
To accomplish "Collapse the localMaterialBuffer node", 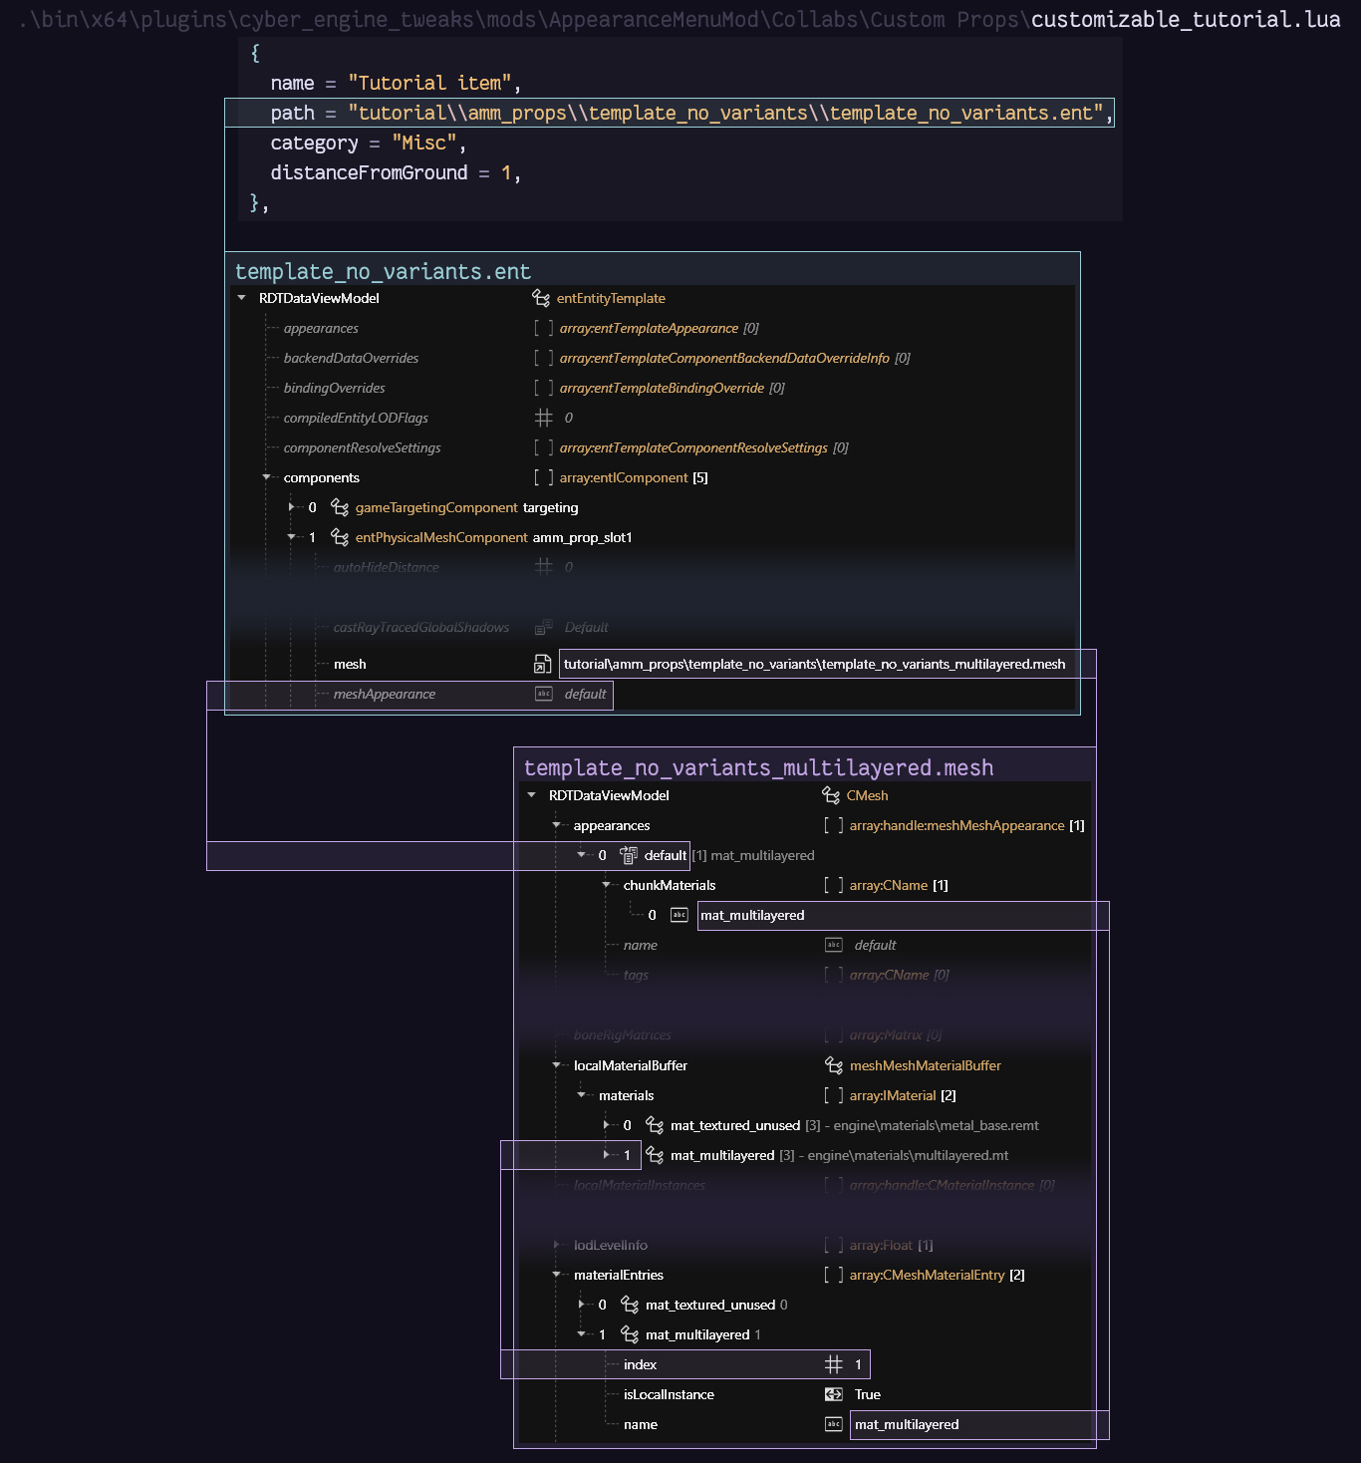I will click(556, 1065).
